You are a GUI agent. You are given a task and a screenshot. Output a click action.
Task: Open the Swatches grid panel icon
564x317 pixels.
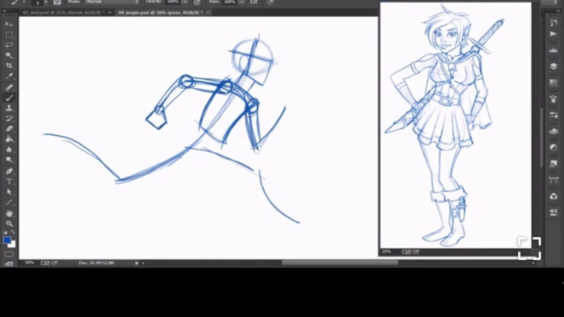(553, 83)
